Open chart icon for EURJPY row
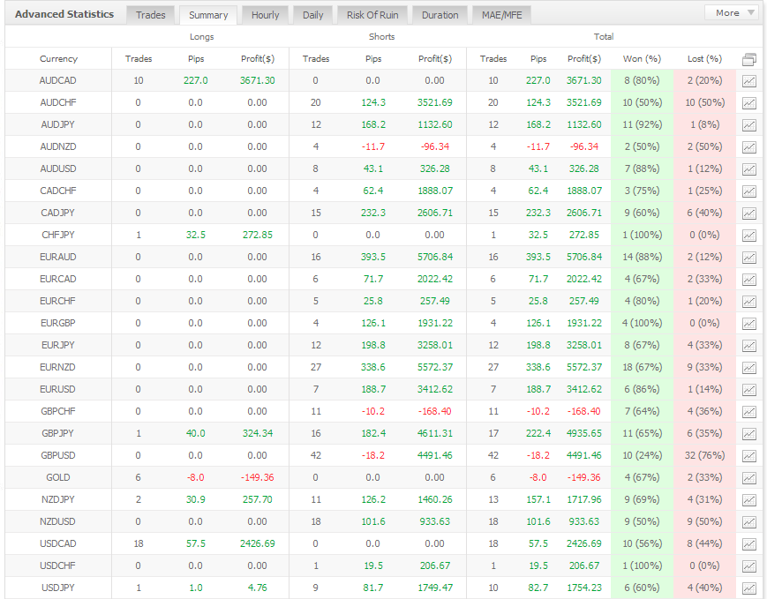The width and height of the screenshot is (767, 599). click(748, 346)
